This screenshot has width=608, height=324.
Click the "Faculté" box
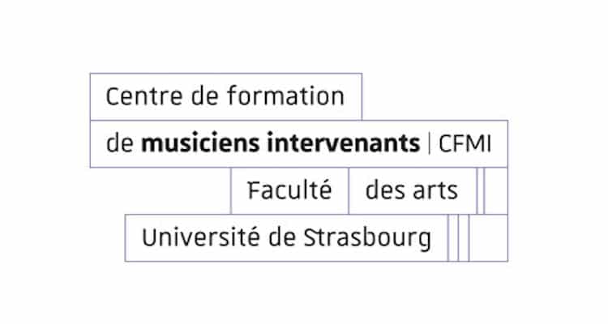click(x=289, y=191)
